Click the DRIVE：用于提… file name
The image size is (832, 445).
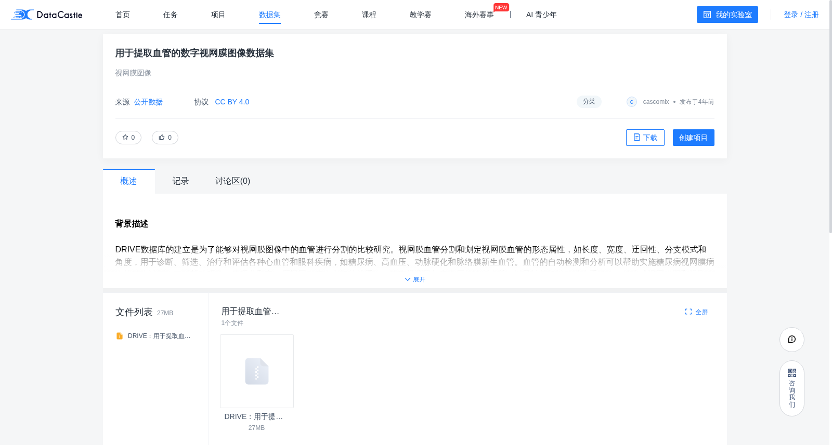click(x=254, y=416)
